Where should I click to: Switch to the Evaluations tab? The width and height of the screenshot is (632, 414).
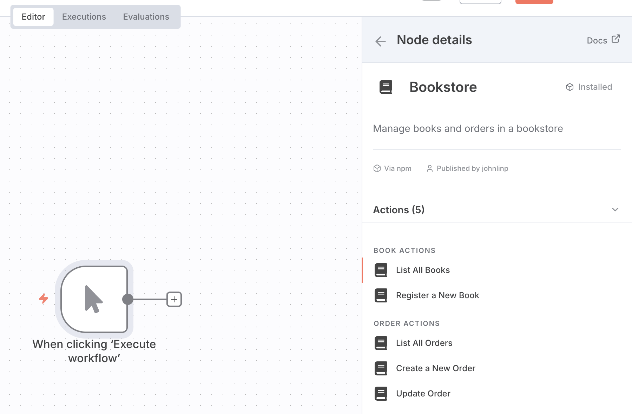coord(146,17)
